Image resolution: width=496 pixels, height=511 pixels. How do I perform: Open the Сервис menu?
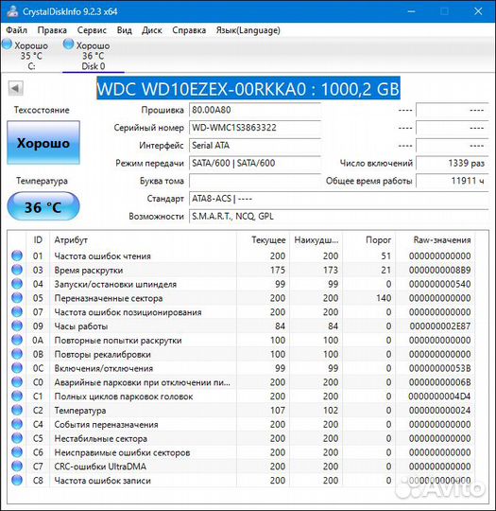pyautogui.click(x=92, y=30)
